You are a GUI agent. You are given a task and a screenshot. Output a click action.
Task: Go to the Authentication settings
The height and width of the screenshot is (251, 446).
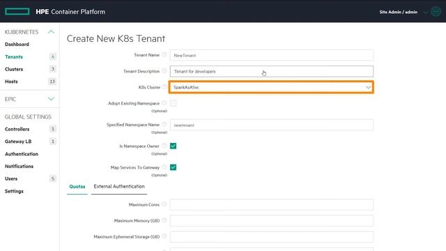click(22, 154)
